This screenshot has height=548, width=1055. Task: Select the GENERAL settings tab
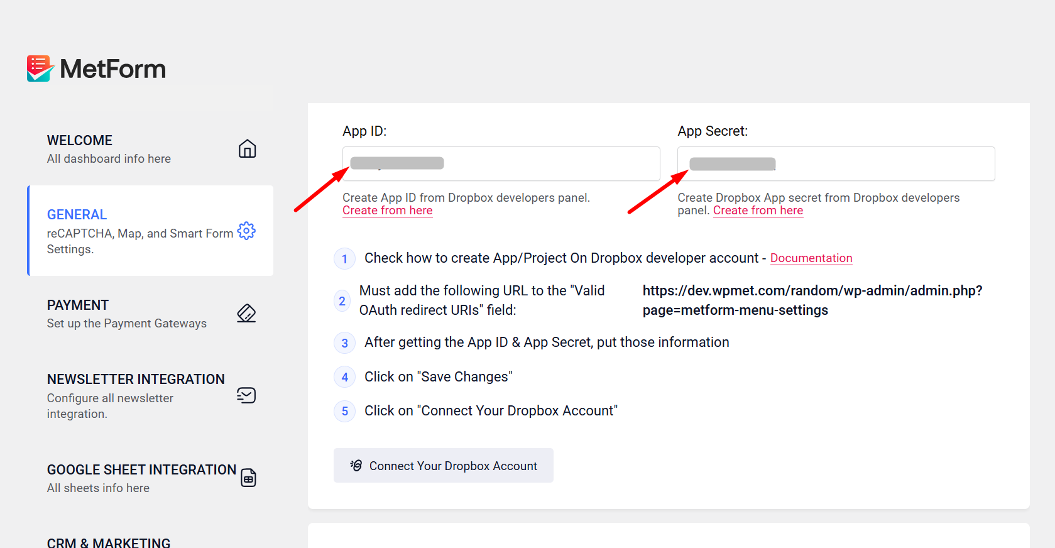pos(151,231)
